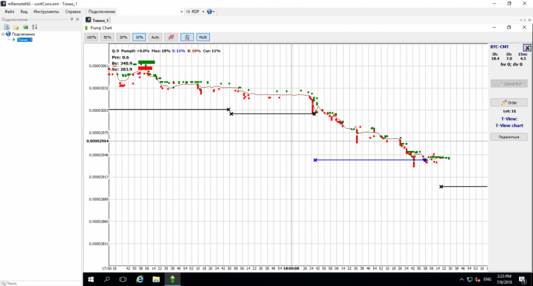Click the blue order line end dot
Viewport: 533px width, 286px height.
pyautogui.click(x=424, y=160)
